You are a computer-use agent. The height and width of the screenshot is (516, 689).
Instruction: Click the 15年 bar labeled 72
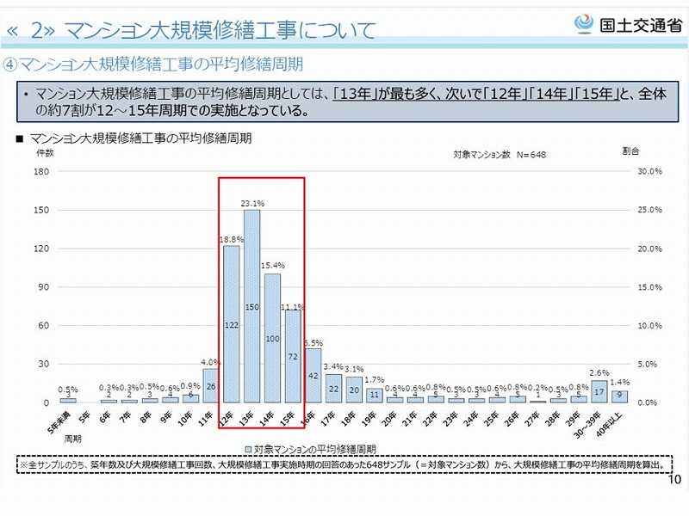[x=293, y=356]
